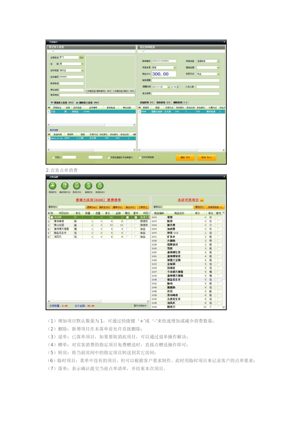Click the 取消 [Esc] cancel button
The height and width of the screenshot is (428, 303).
click(x=207, y=157)
